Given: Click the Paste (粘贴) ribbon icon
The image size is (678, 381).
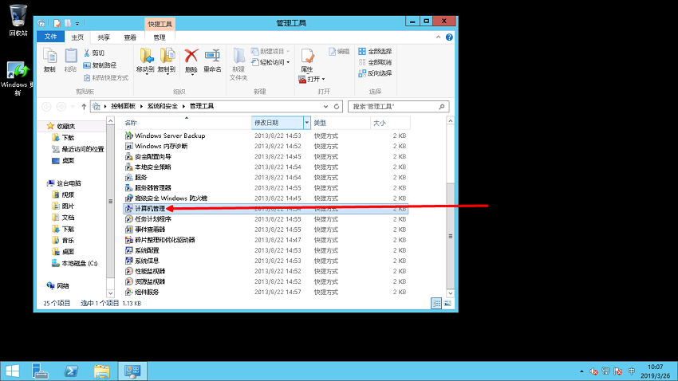Looking at the screenshot, I should 70,60.
